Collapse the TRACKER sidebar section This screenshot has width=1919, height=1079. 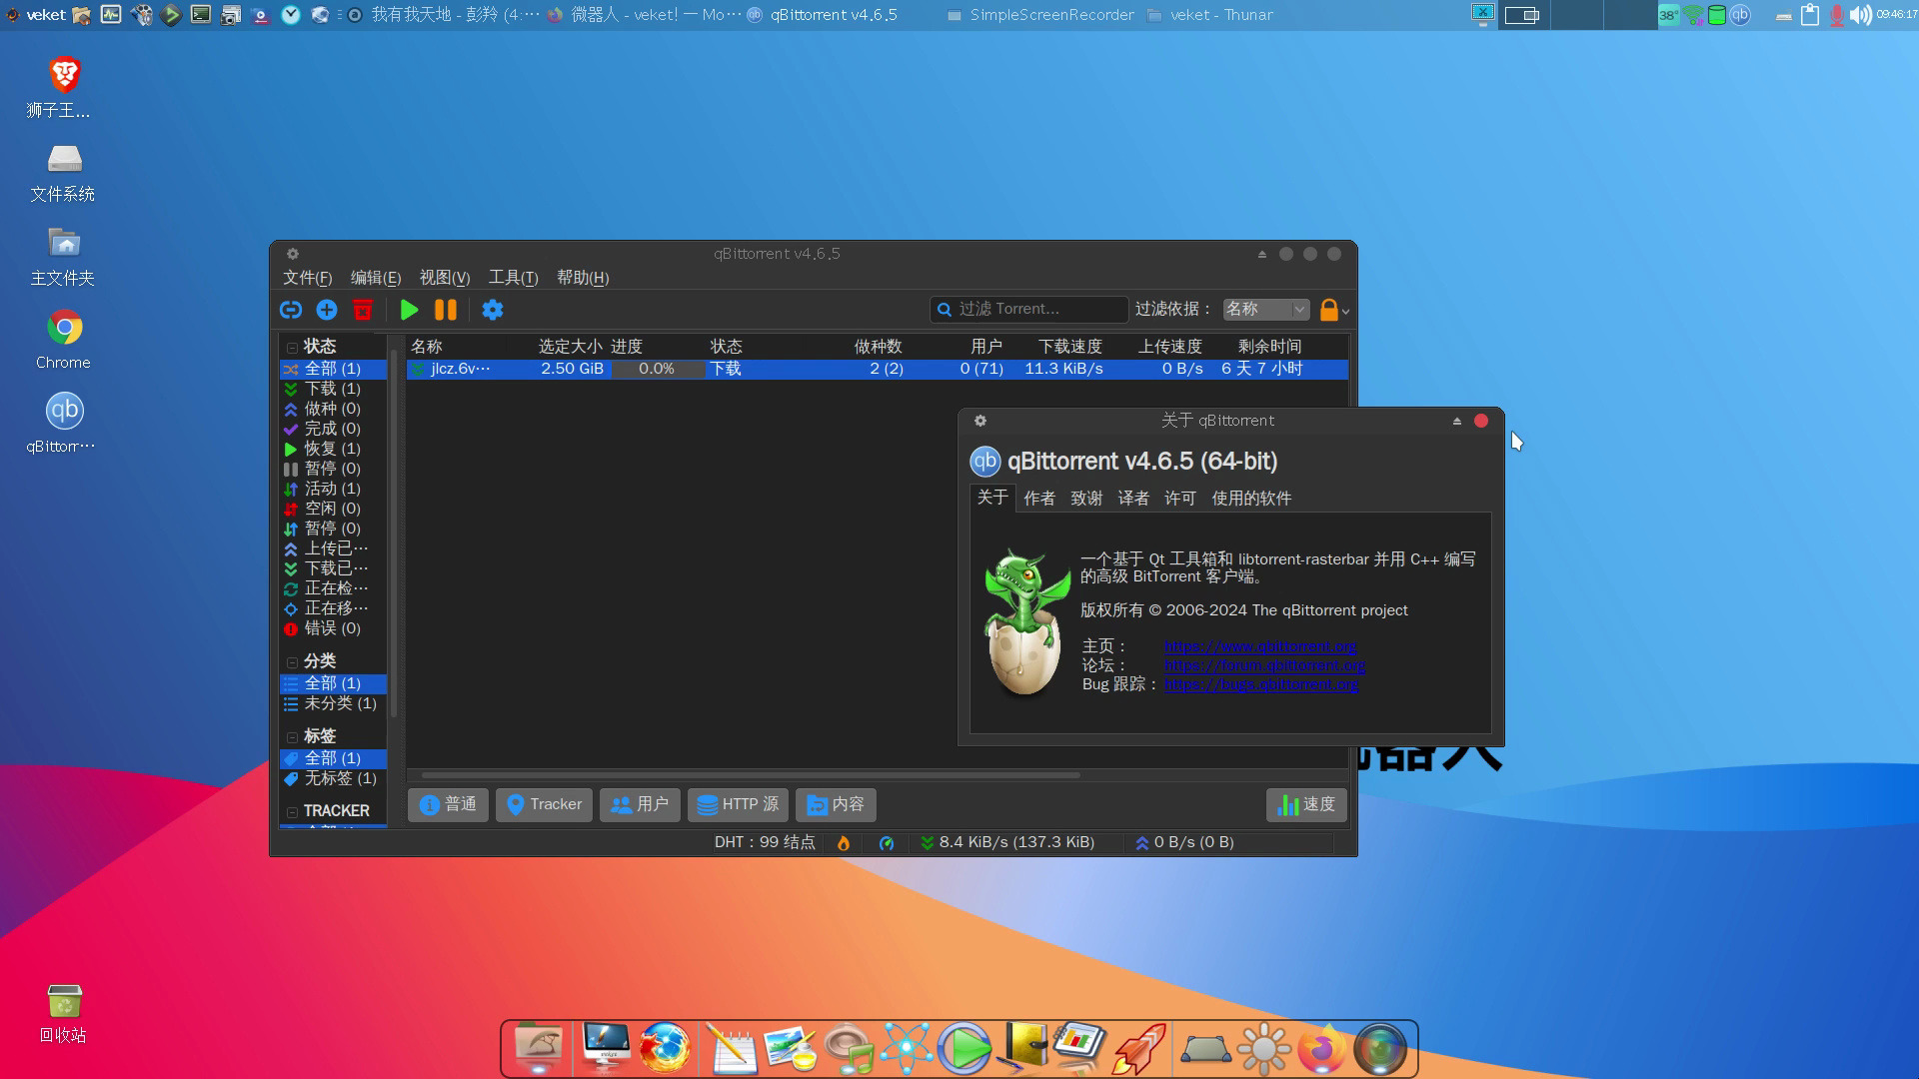292,812
